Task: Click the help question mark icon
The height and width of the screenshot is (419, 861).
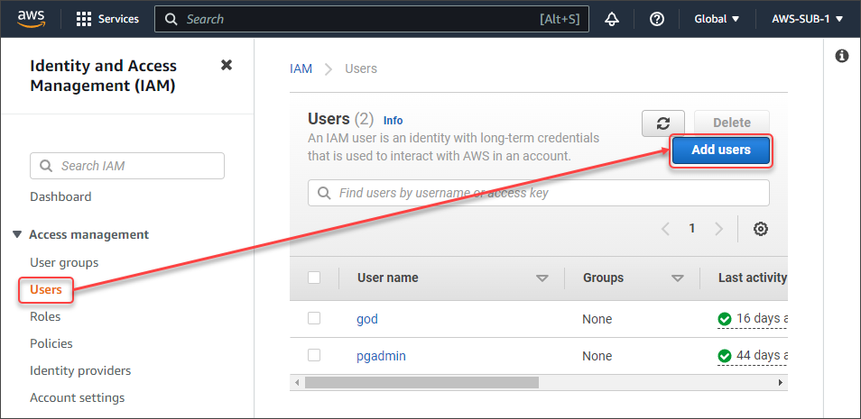Action: (657, 19)
